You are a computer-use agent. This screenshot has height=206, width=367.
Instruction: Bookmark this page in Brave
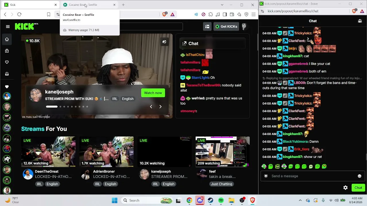coord(49,14)
